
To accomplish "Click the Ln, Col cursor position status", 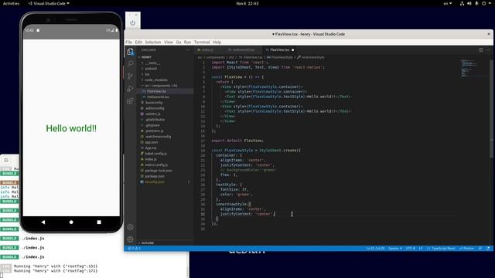I will (375, 249).
